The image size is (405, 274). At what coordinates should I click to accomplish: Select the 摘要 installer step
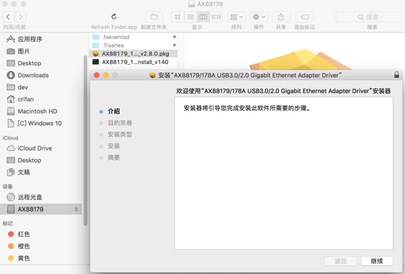[x=110, y=158]
